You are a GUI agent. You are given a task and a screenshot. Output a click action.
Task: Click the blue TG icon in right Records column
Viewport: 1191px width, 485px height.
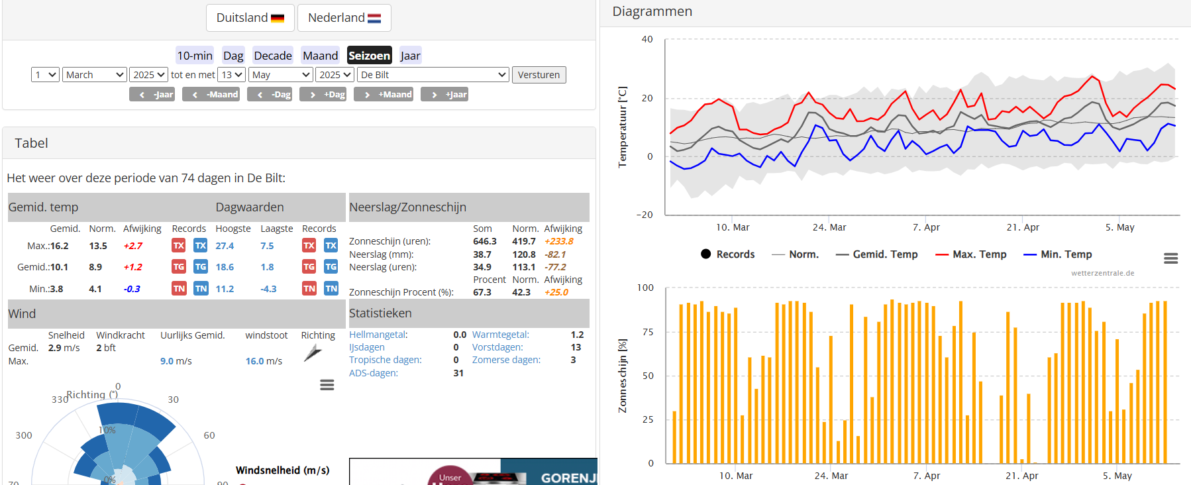point(331,267)
